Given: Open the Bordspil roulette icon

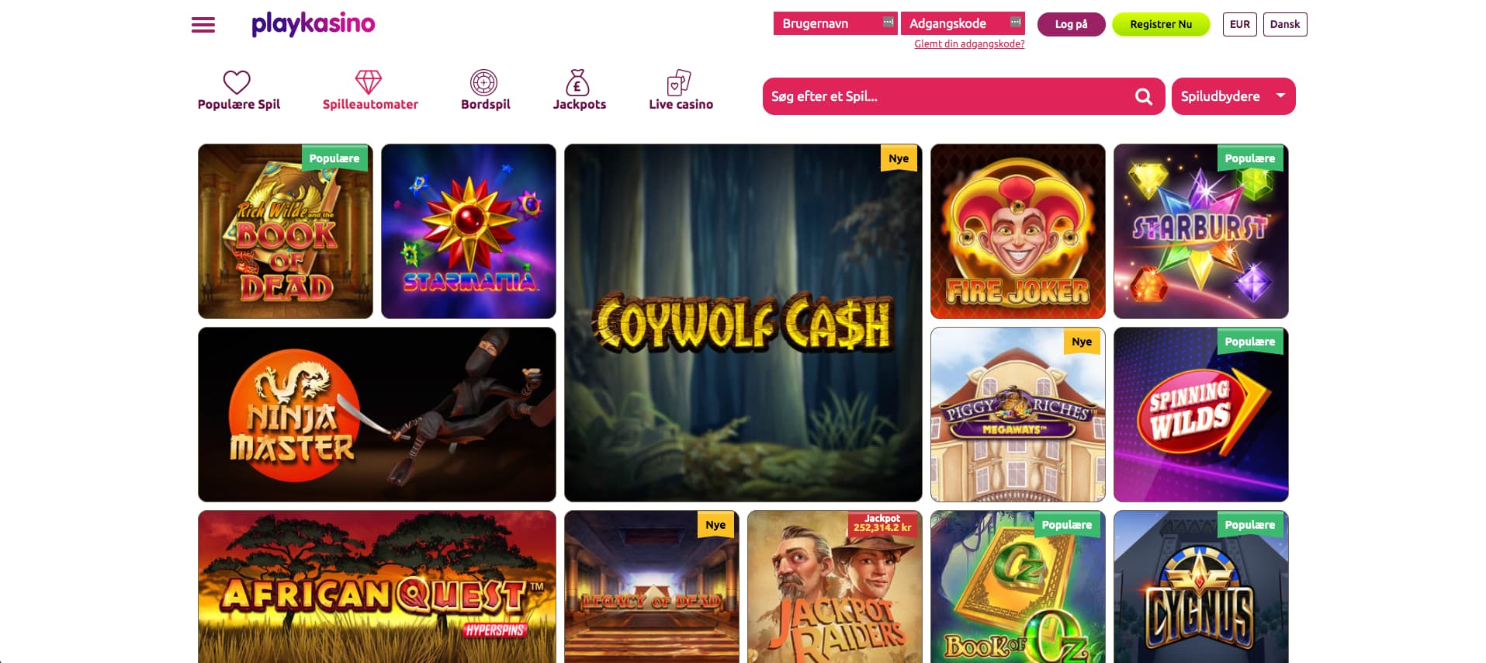Looking at the screenshot, I should click(x=483, y=82).
